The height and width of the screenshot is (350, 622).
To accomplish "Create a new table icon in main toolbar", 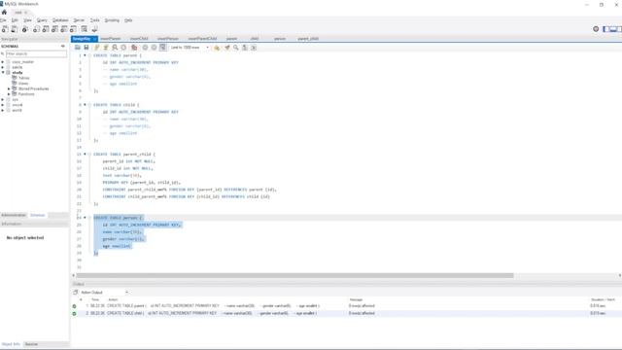I will click(46, 29).
